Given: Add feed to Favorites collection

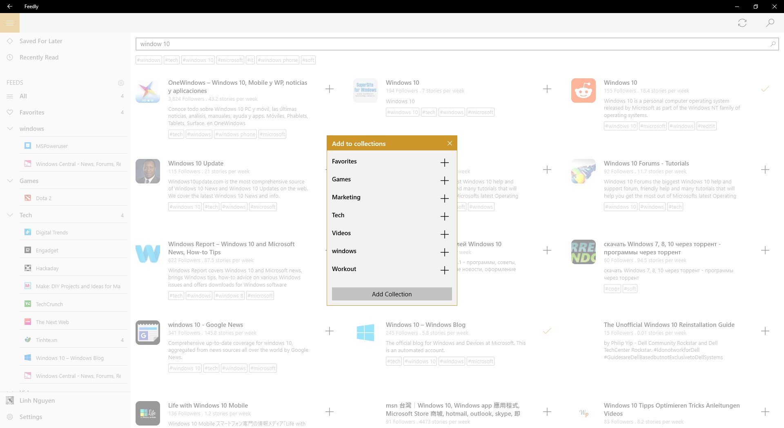Looking at the screenshot, I should (x=445, y=163).
